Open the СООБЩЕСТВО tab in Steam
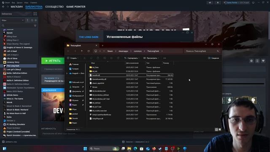270x152 pixels. (54, 7)
